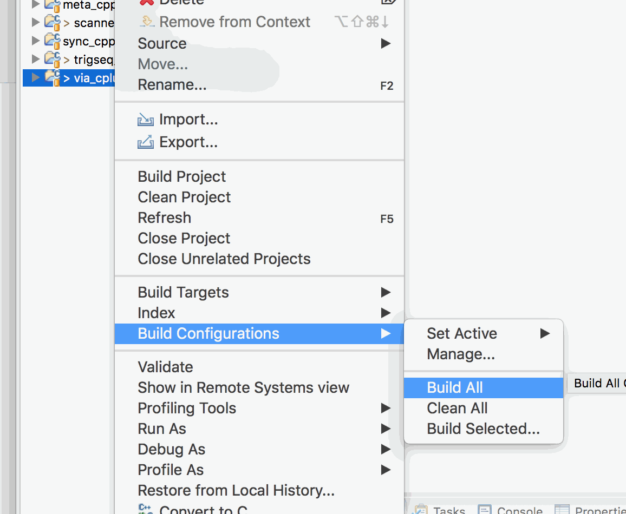
Task: Expand the via_cplex project disclosure triangle
Action: (x=35, y=77)
